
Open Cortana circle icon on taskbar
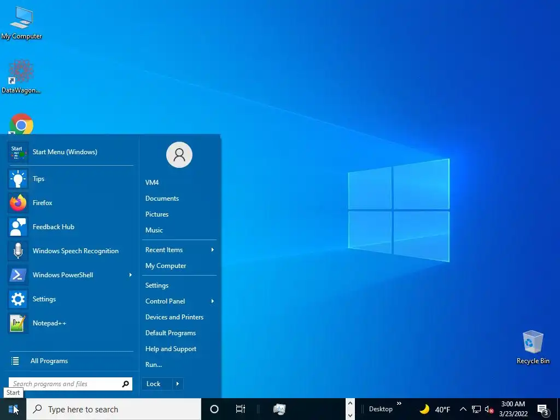(214, 409)
